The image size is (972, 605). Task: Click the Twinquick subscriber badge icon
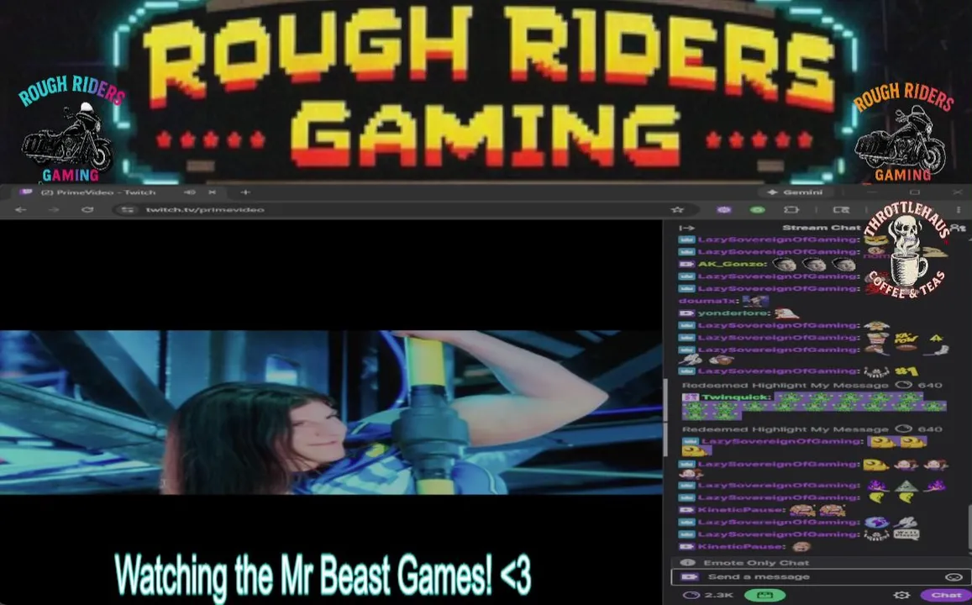690,397
